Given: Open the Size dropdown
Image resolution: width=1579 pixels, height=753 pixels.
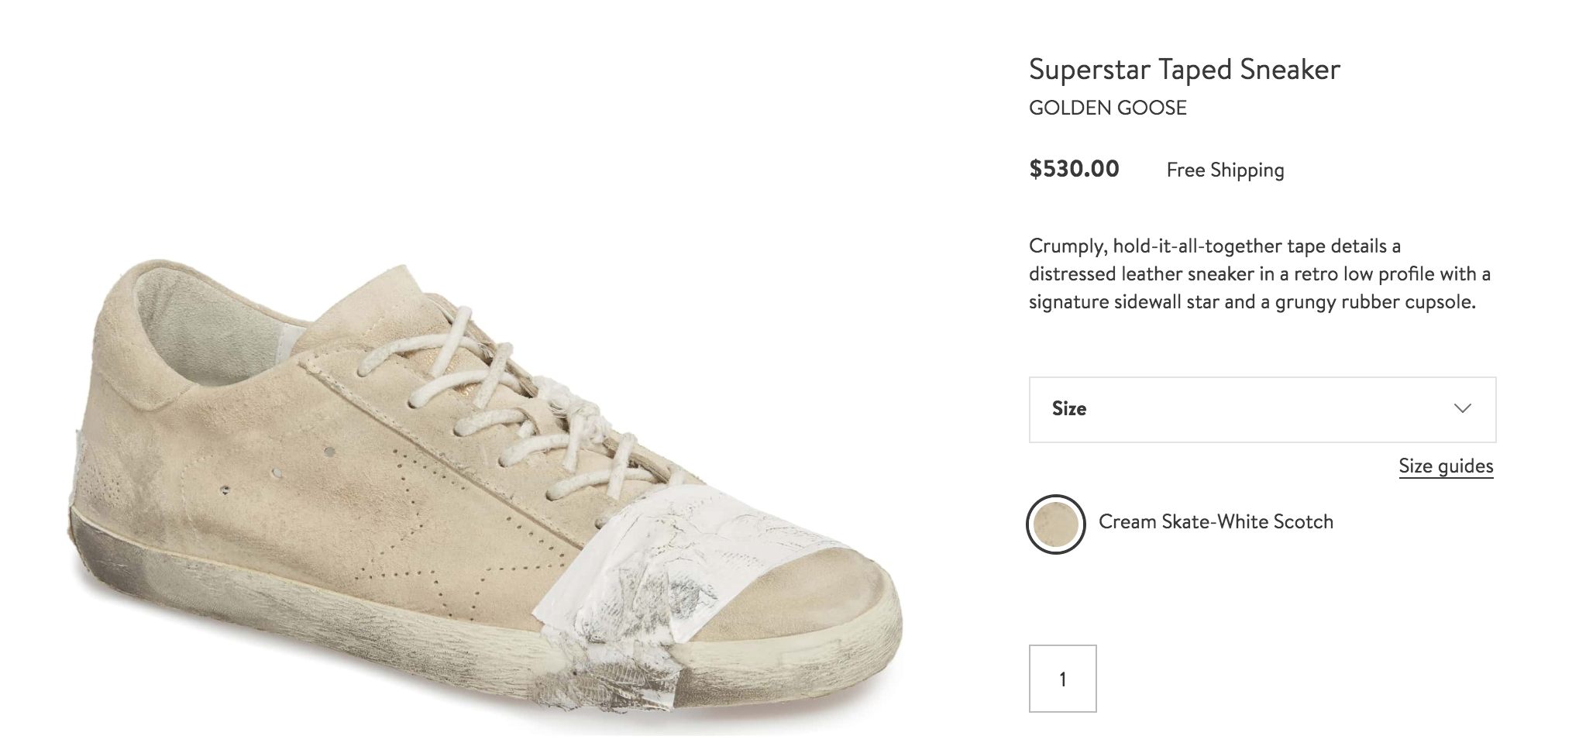Looking at the screenshot, I should 1261,410.
